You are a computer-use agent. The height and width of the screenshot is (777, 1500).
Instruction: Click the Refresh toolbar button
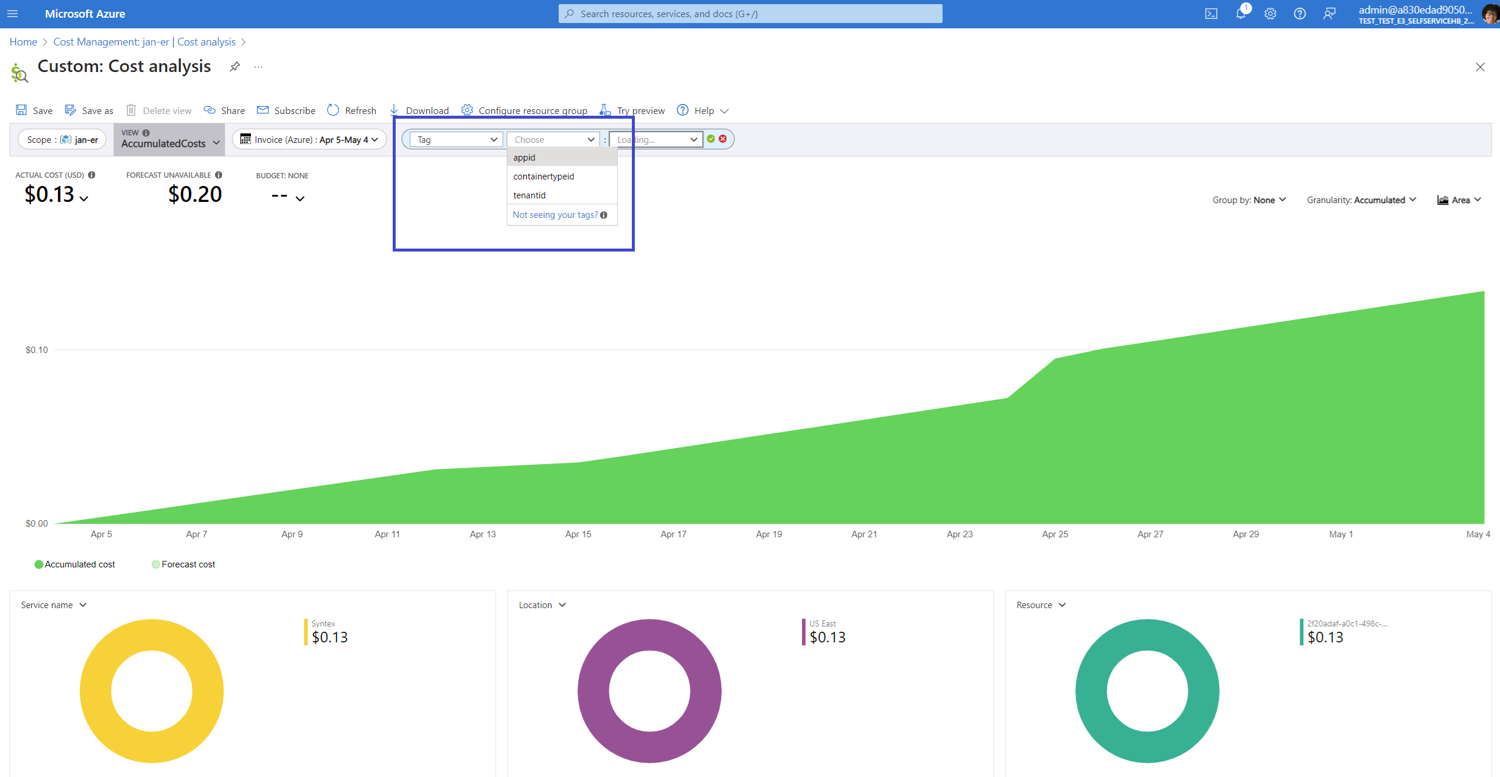coord(352,110)
